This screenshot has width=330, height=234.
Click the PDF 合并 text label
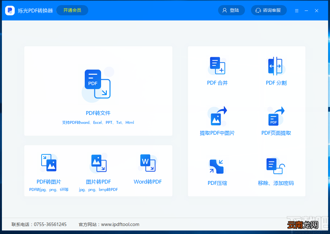click(217, 83)
